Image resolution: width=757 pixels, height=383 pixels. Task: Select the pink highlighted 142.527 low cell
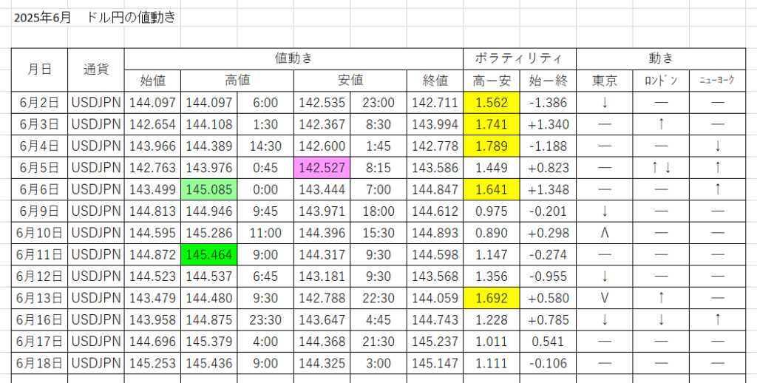[322, 168]
